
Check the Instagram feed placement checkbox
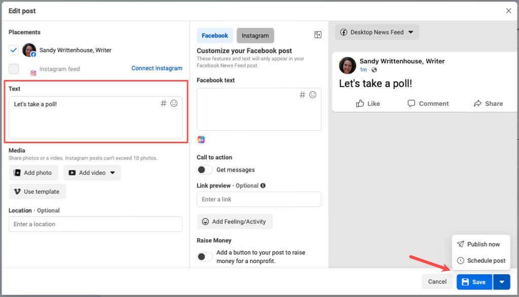[14, 69]
